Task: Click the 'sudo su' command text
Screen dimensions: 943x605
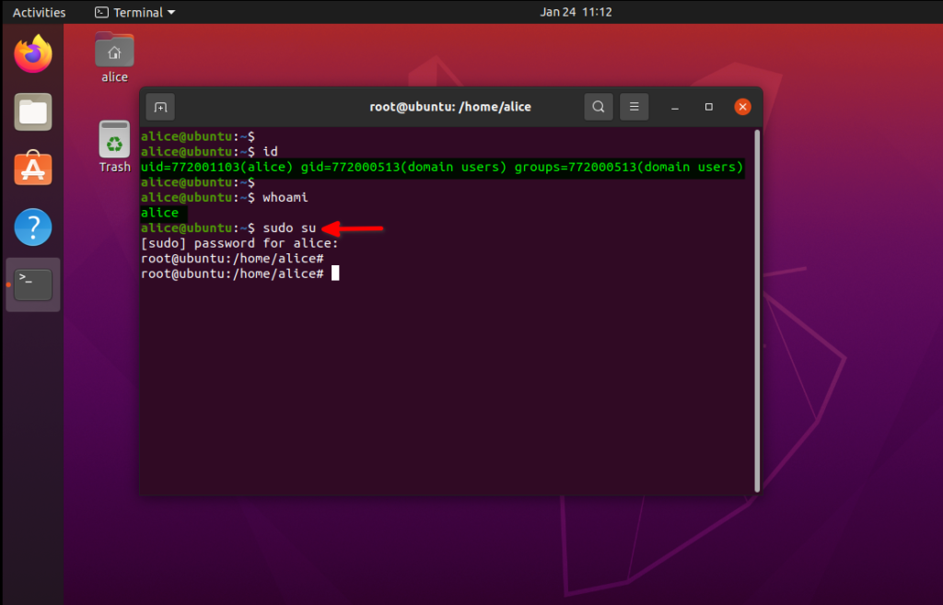Action: 288,227
